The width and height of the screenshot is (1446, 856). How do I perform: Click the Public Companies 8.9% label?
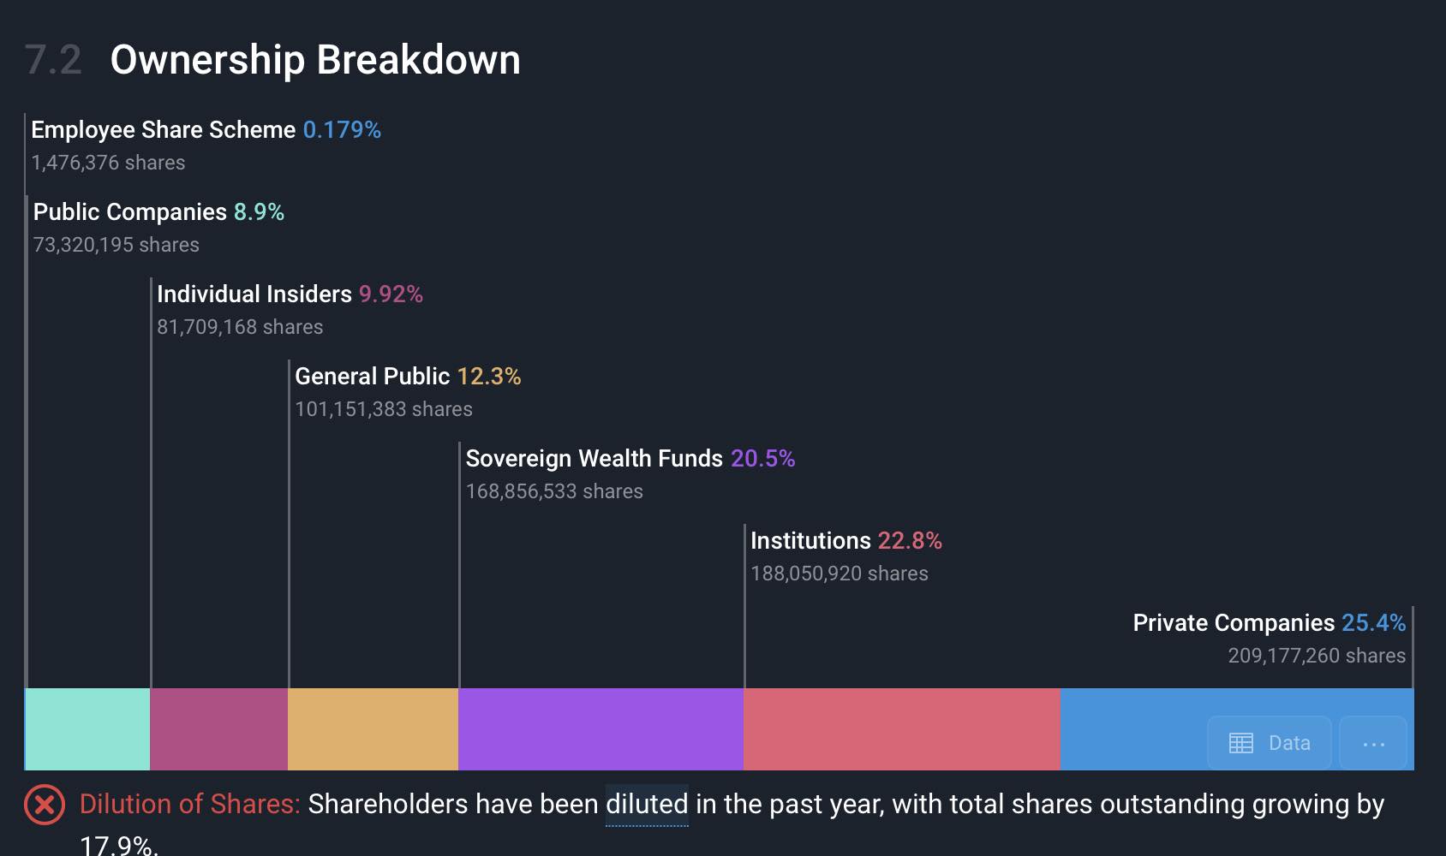[x=158, y=212]
